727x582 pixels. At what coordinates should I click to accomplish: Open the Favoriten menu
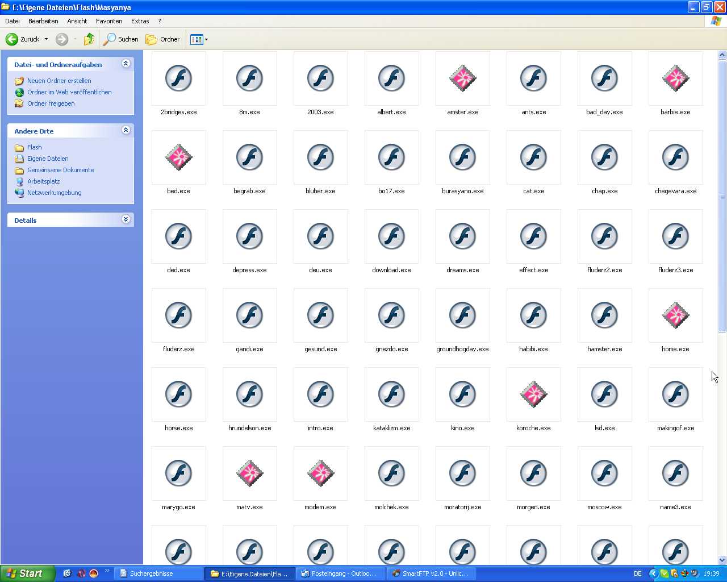pos(109,21)
